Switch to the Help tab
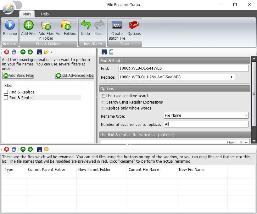This screenshot has width=257, height=214. 45,14
